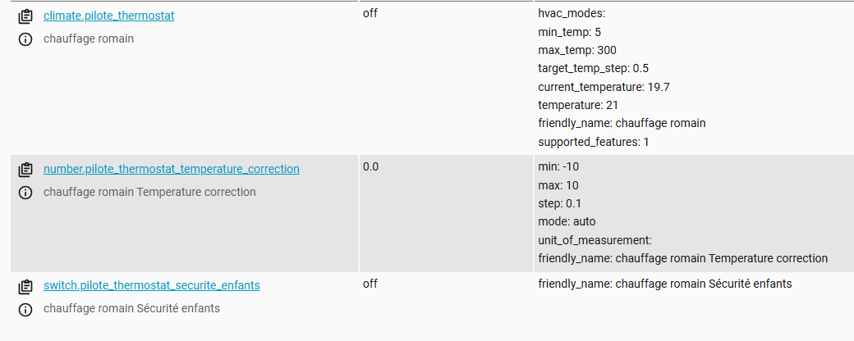Open the climate.pilote_thermostat link
Screen dimensions: 854x341
click(x=108, y=16)
